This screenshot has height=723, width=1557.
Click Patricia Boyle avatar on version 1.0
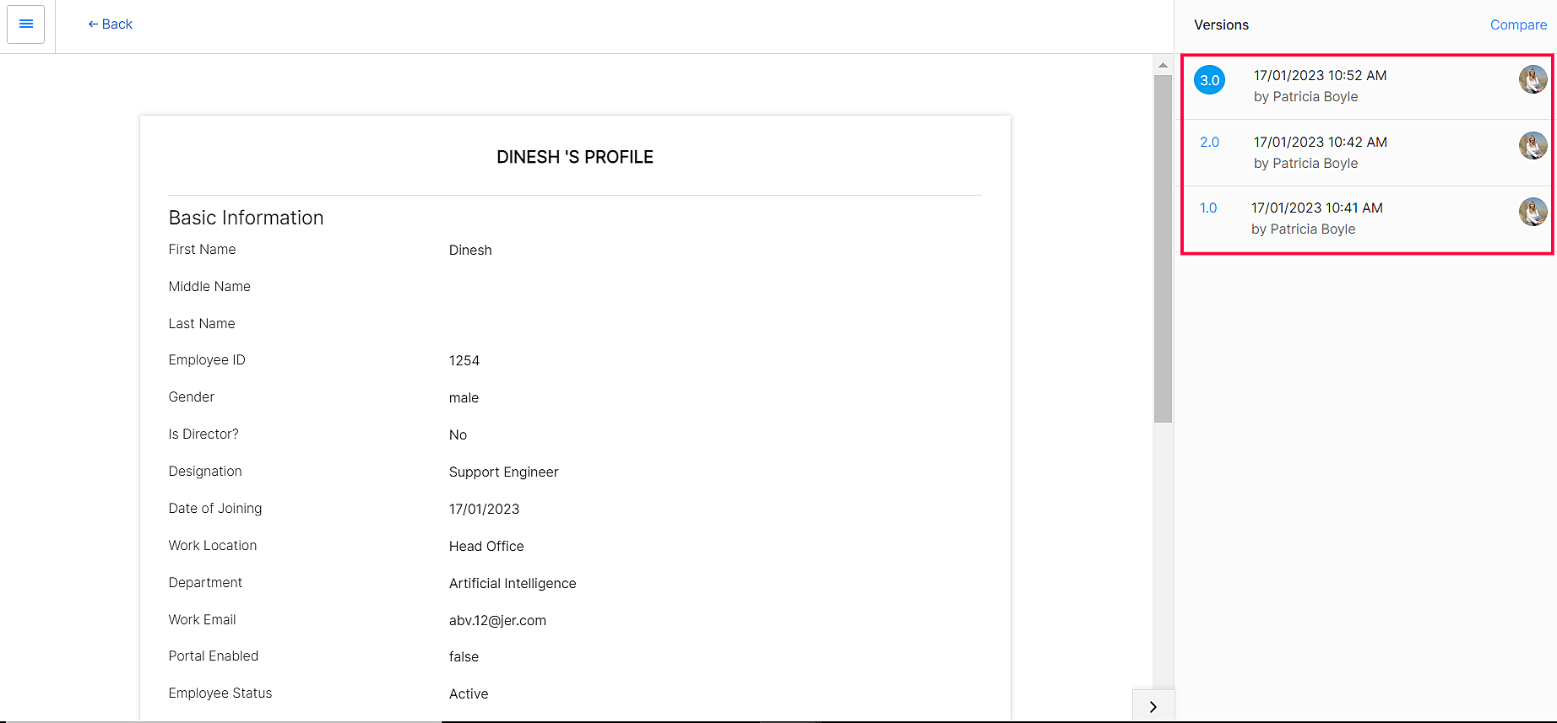coord(1533,212)
